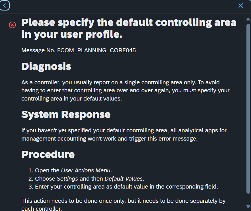Click the Message No. FCOM_PLANNING_CORE045 text

[79, 50]
